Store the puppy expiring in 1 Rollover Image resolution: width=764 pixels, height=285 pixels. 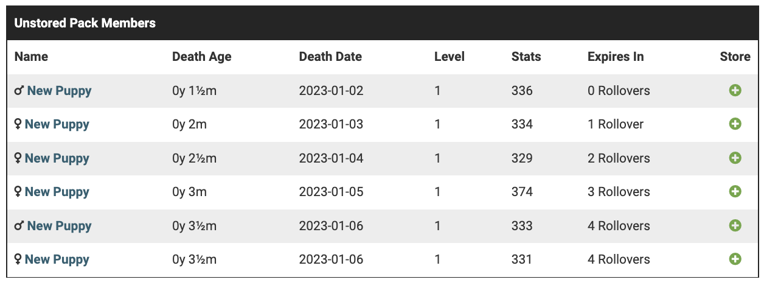coord(735,124)
